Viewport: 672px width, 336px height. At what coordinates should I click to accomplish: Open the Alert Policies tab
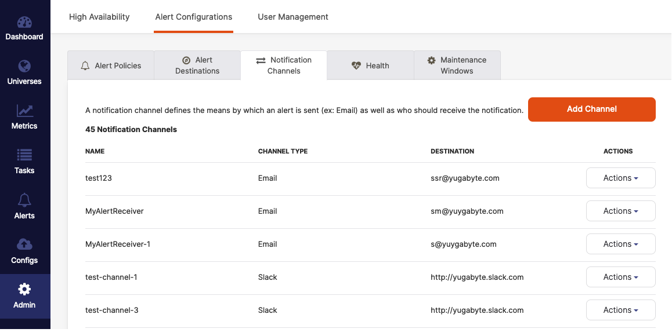[111, 65]
